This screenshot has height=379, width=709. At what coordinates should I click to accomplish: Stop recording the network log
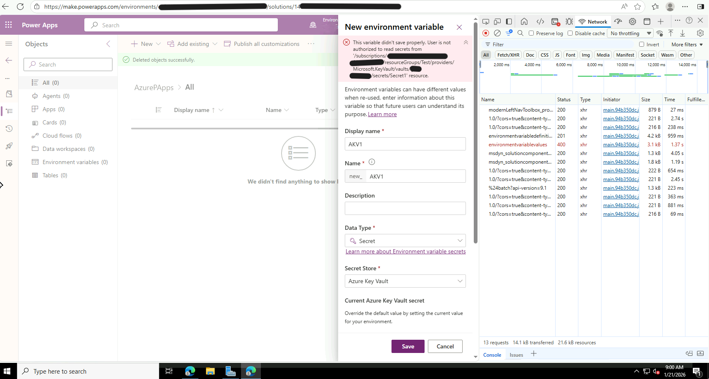point(486,33)
